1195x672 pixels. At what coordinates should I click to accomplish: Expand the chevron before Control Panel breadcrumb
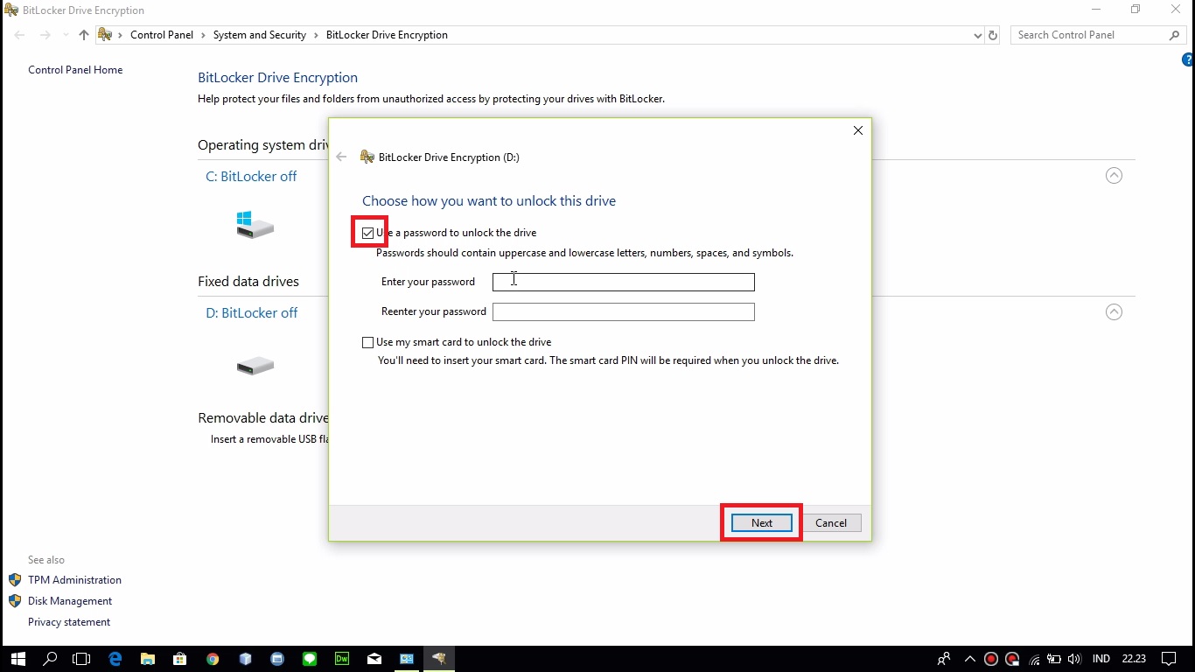(121, 35)
